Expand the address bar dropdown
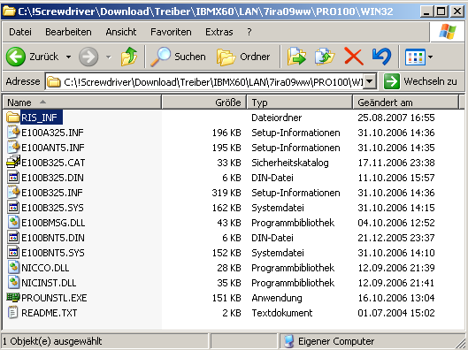The width and height of the screenshot is (468, 350). (369, 81)
